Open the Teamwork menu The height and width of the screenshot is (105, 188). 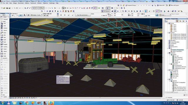[33, 3]
